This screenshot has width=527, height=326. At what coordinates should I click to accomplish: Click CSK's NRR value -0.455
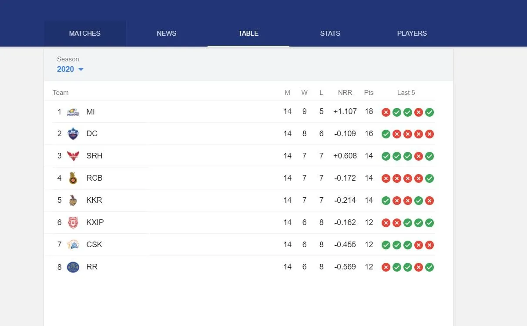tap(345, 245)
